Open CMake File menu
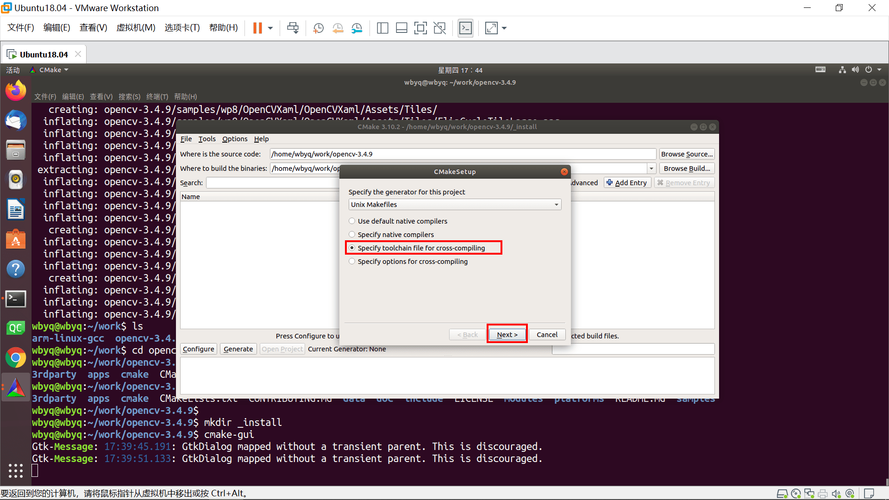Screen dimensions: 889x500 186,139
